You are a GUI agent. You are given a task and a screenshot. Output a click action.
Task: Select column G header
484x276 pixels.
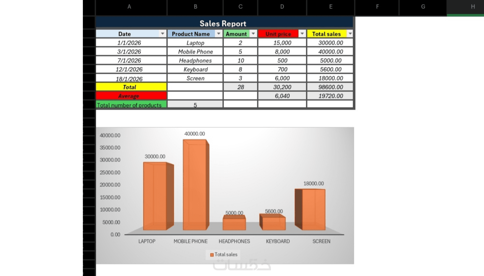[x=423, y=7]
